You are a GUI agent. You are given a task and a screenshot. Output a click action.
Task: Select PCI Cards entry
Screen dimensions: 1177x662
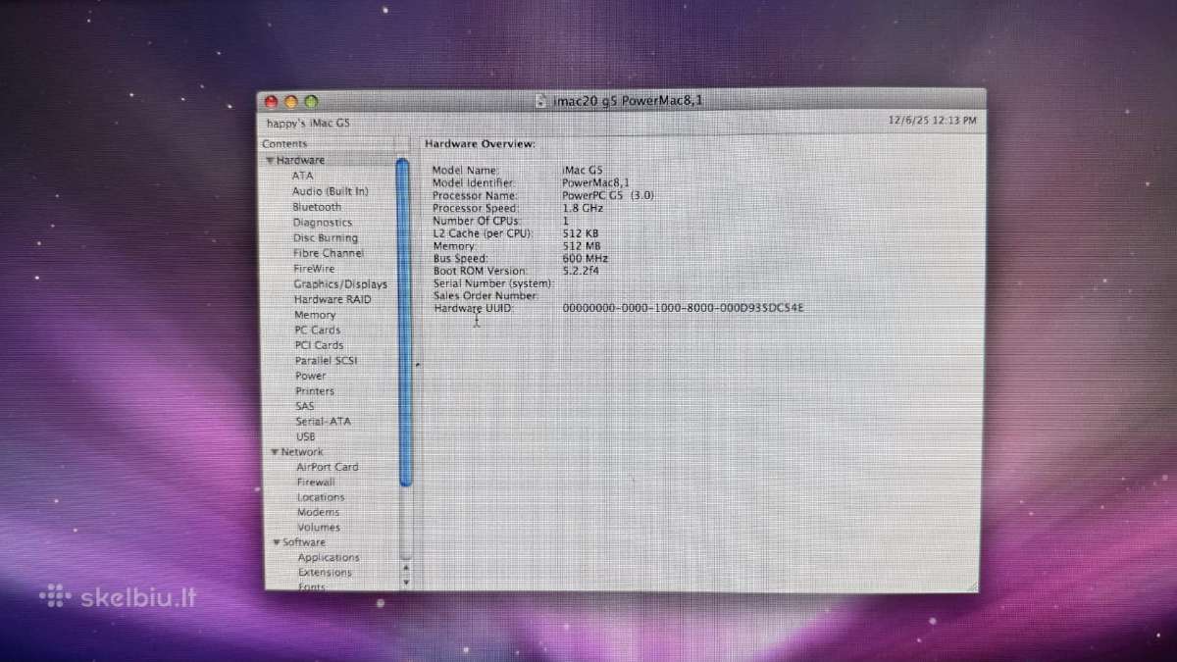pos(319,345)
